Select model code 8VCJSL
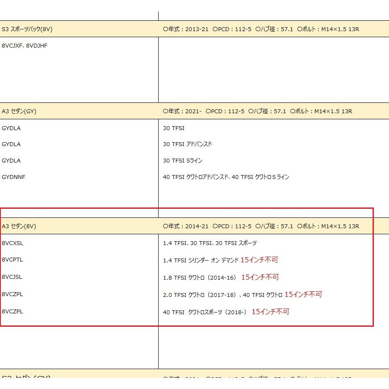 tap(12, 277)
